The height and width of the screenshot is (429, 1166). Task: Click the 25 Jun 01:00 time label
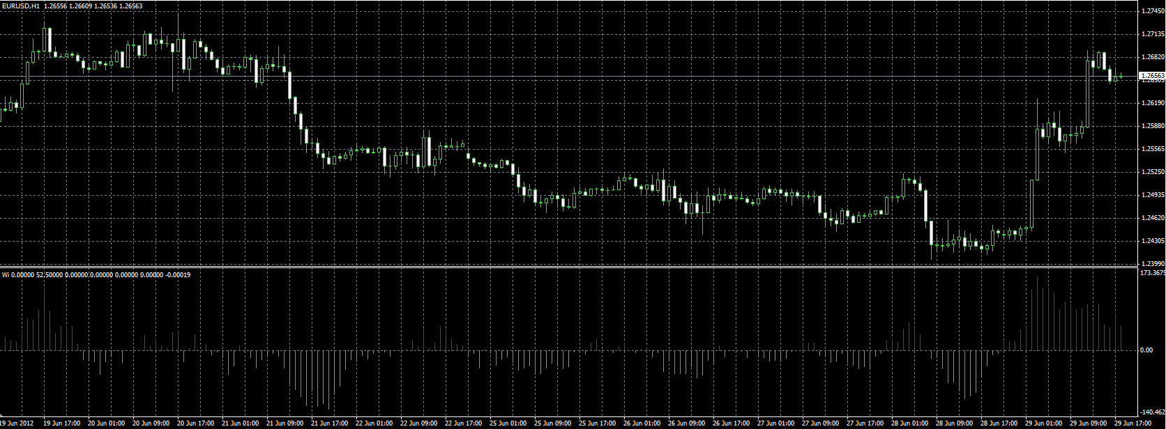(x=508, y=423)
